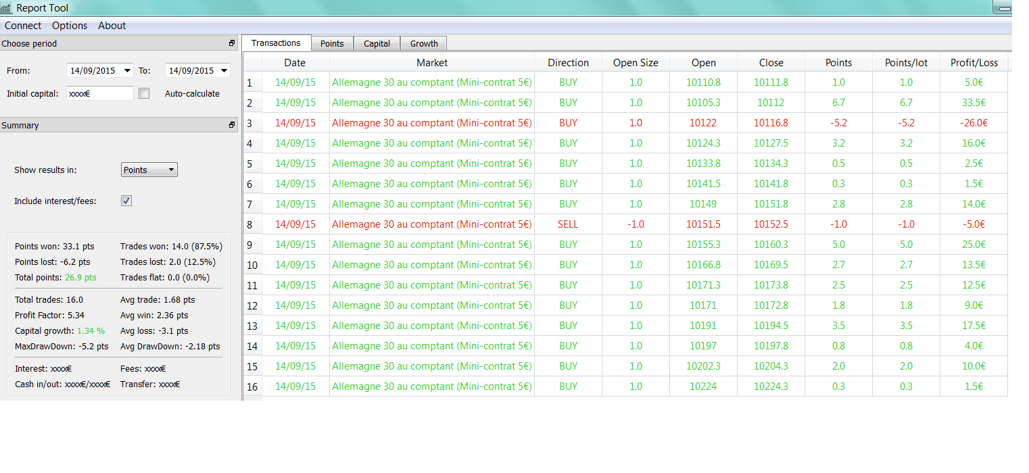Select row 8 header of the SELL trade
Viewport: 1029px width, 473px height.
pyautogui.click(x=251, y=224)
